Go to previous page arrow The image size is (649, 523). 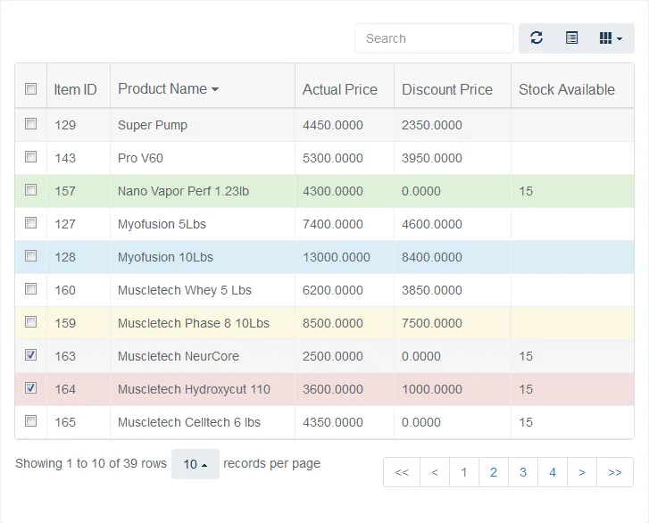pyautogui.click(x=435, y=472)
